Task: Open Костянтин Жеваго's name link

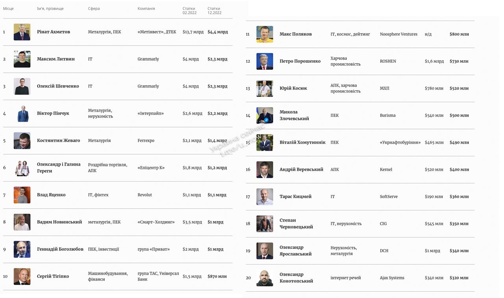Action: [58, 141]
